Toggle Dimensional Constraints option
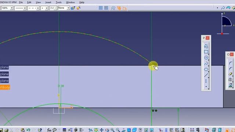Screen dimensions: 235x132 point(124,8)
